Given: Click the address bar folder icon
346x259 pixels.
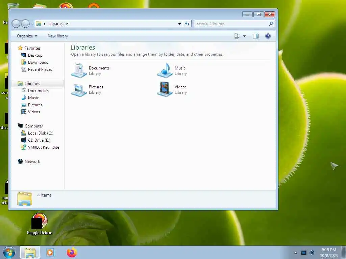Looking at the screenshot, I should (39, 24).
